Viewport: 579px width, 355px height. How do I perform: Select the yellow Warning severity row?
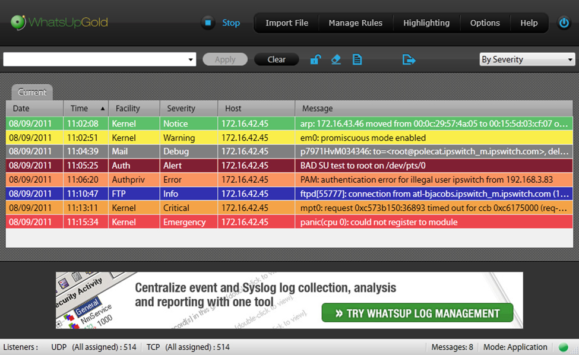point(289,138)
